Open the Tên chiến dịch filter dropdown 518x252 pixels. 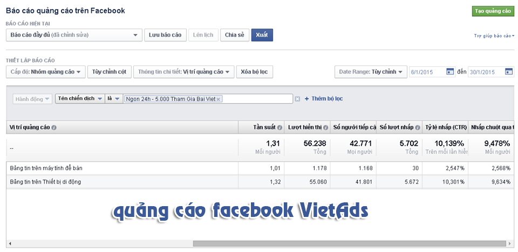point(80,99)
